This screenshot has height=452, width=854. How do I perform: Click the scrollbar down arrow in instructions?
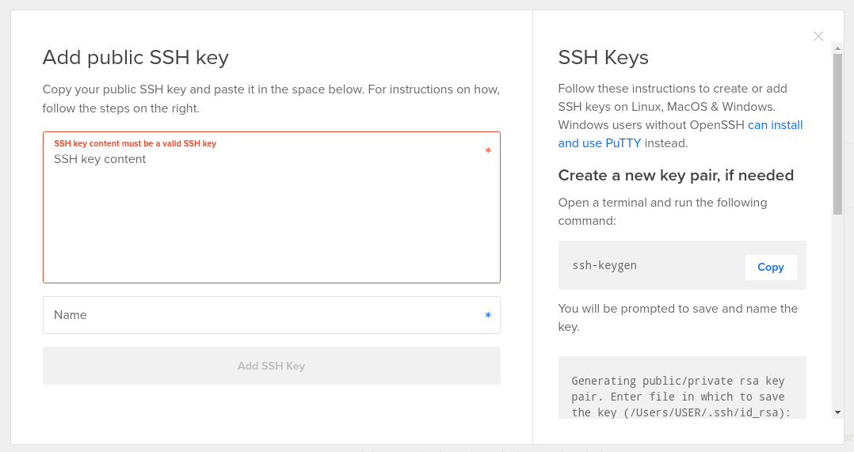837,412
